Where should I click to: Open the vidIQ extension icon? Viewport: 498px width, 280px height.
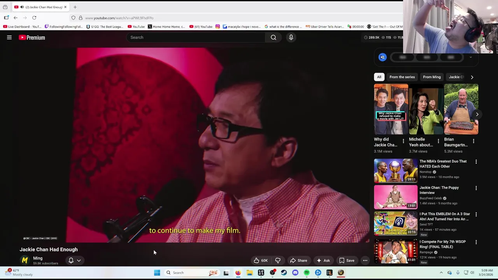[x=382, y=57]
